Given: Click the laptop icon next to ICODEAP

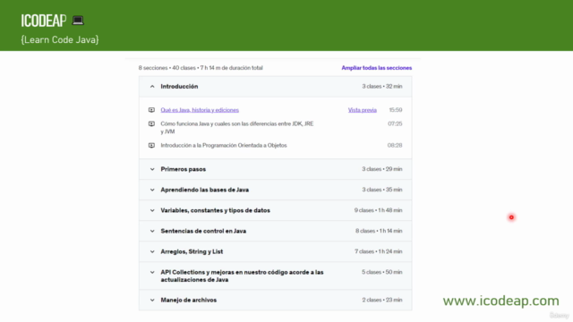Looking at the screenshot, I should (78, 21).
